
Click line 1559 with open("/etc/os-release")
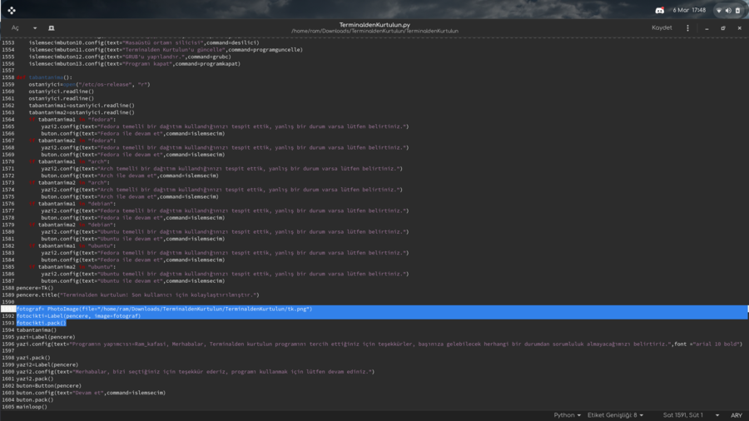click(x=89, y=85)
